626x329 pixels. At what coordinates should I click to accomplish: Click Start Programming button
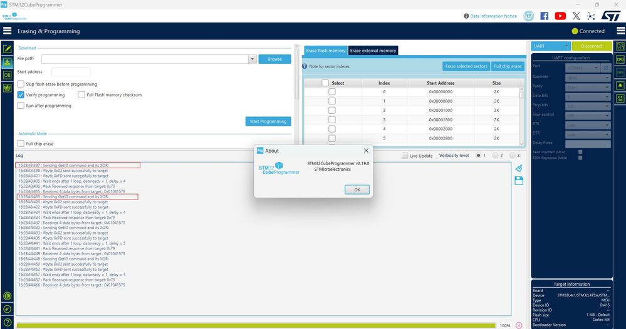click(268, 121)
